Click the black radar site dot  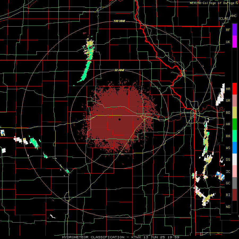119,119
